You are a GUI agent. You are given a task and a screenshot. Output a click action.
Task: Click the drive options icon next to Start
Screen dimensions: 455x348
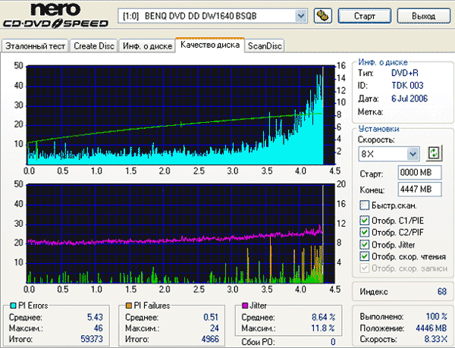(323, 16)
